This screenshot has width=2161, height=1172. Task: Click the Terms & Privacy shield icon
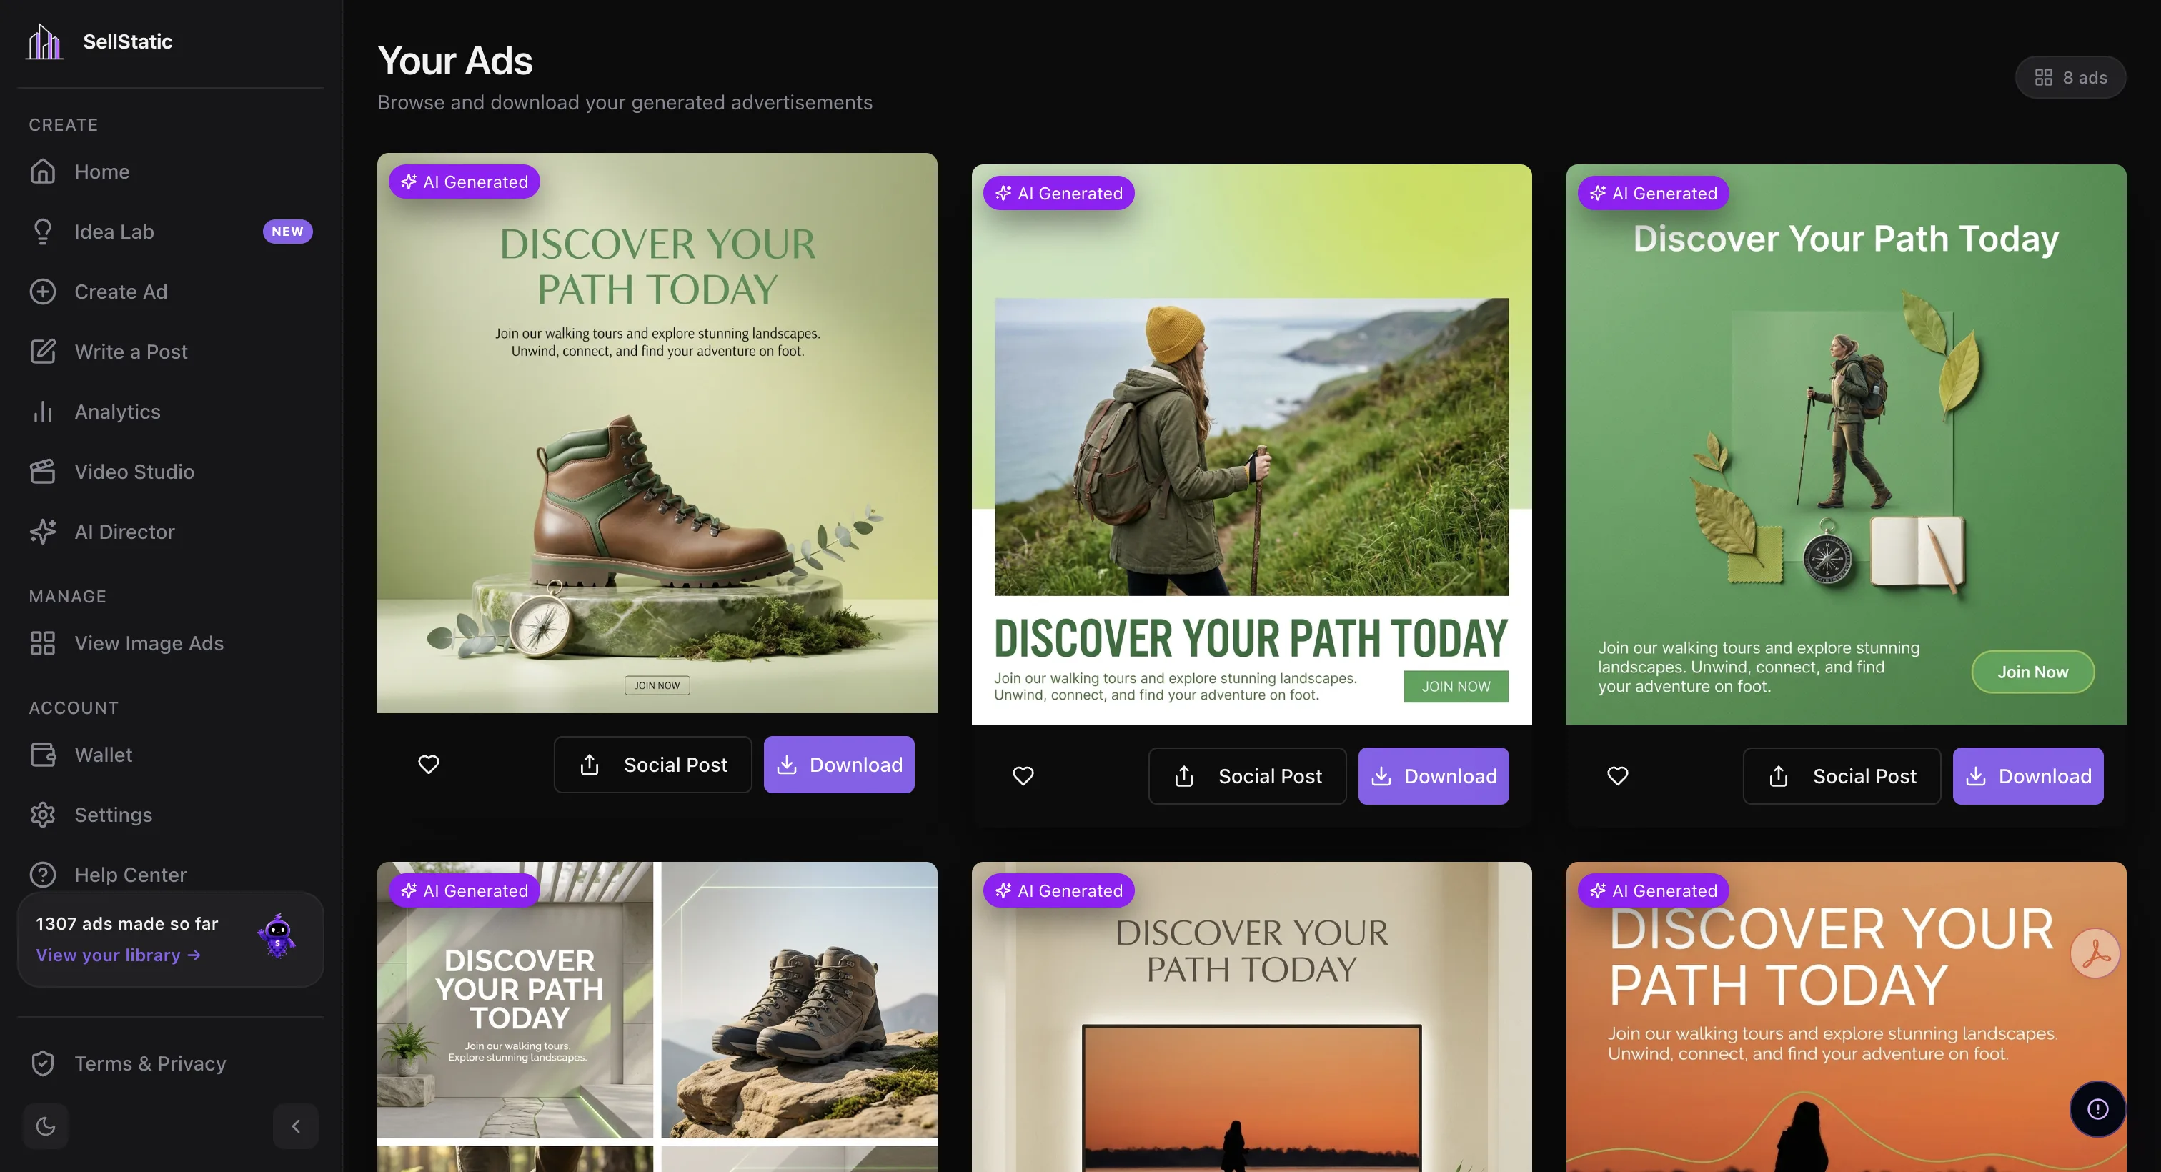[43, 1064]
